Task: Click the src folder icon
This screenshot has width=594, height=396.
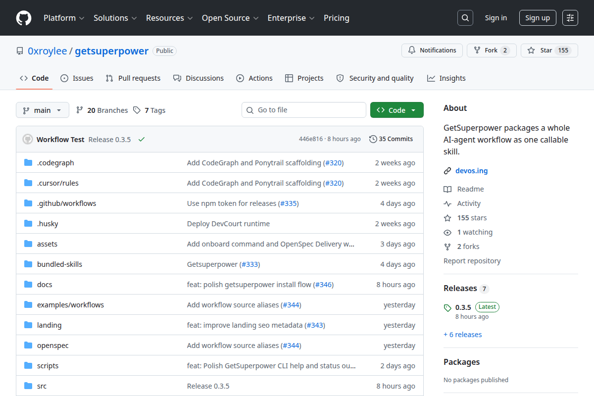Action: pyautogui.click(x=28, y=386)
